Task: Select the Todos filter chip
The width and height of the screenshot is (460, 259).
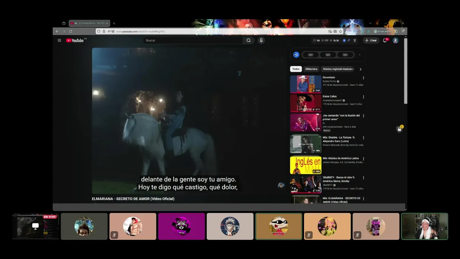Action: click(296, 69)
